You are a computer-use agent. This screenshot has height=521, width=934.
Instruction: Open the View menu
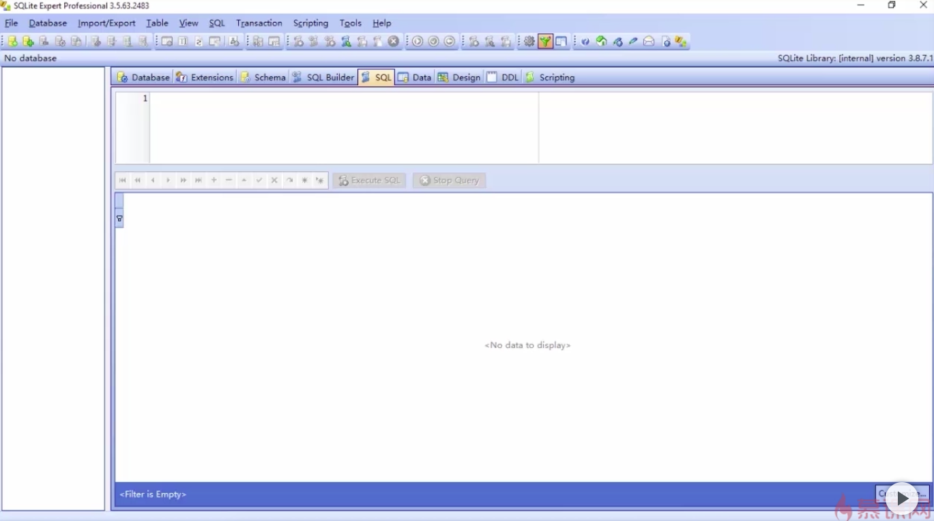pos(189,23)
